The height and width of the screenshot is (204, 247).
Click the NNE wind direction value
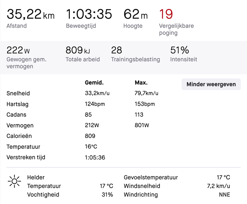point(224,195)
